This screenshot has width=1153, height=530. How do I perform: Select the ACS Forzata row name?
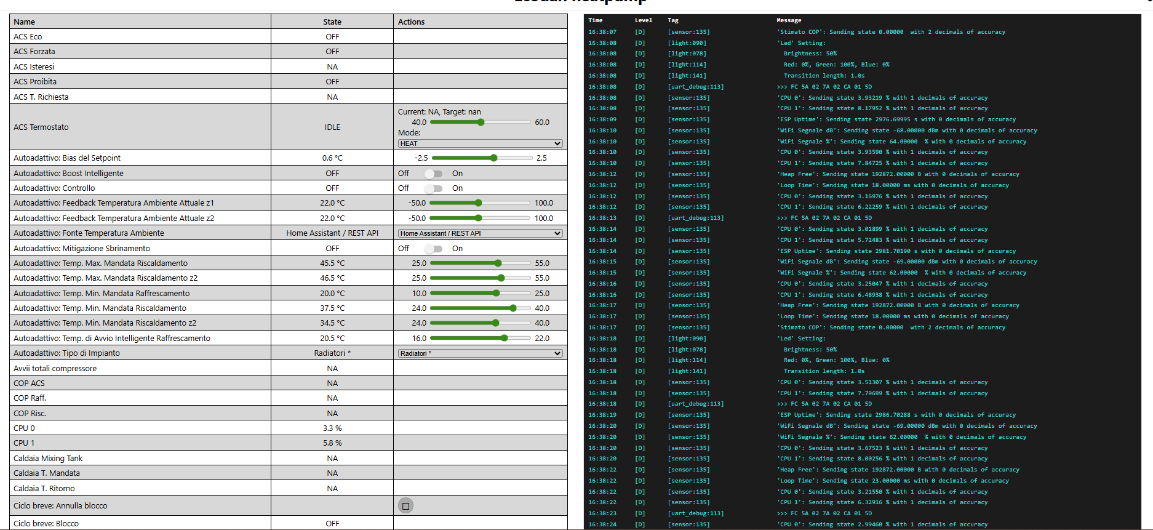click(34, 52)
